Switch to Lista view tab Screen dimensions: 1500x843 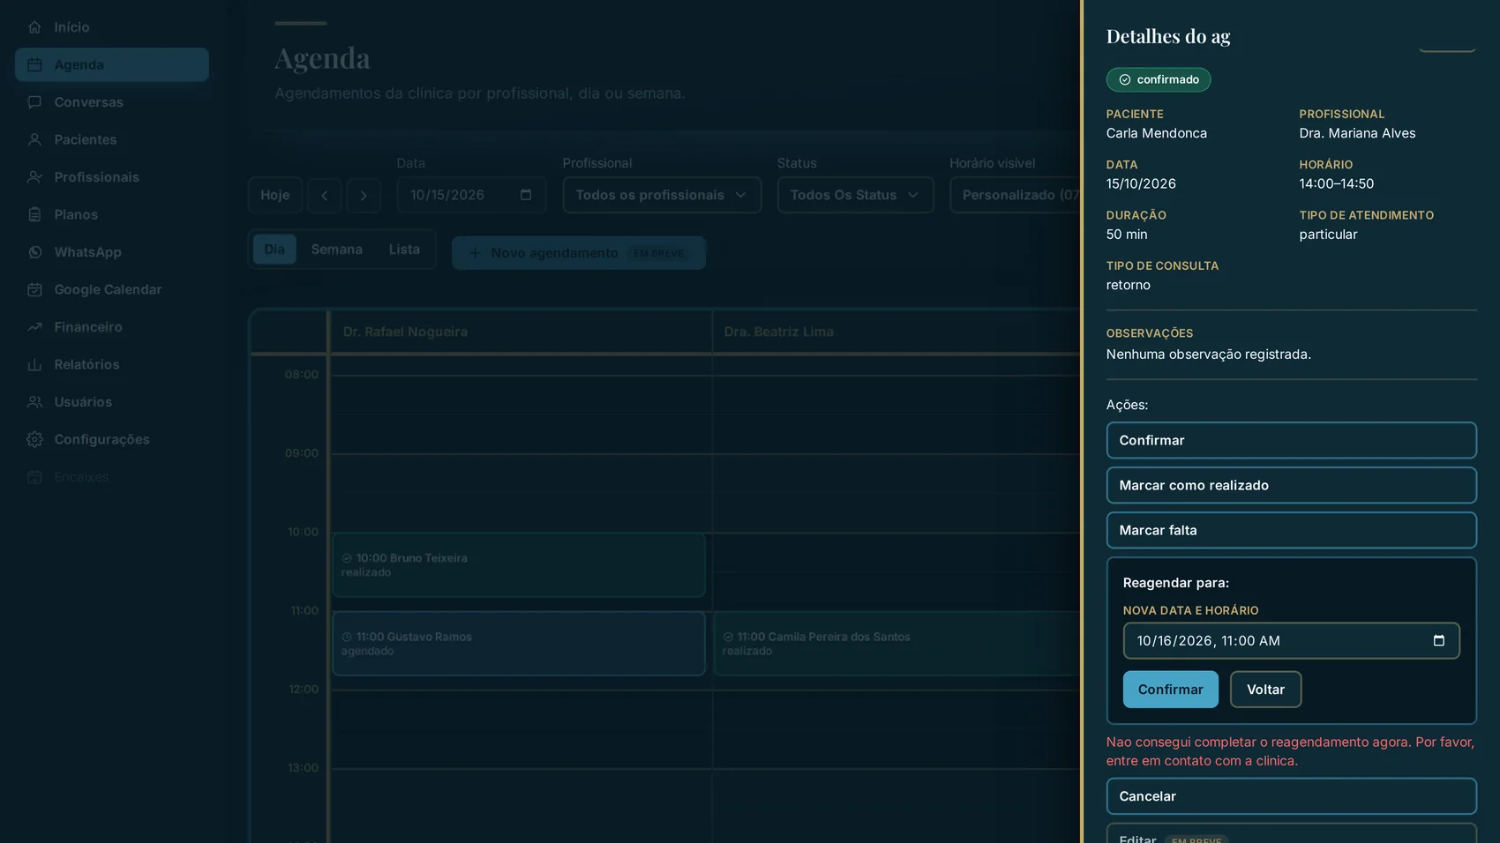point(404,250)
